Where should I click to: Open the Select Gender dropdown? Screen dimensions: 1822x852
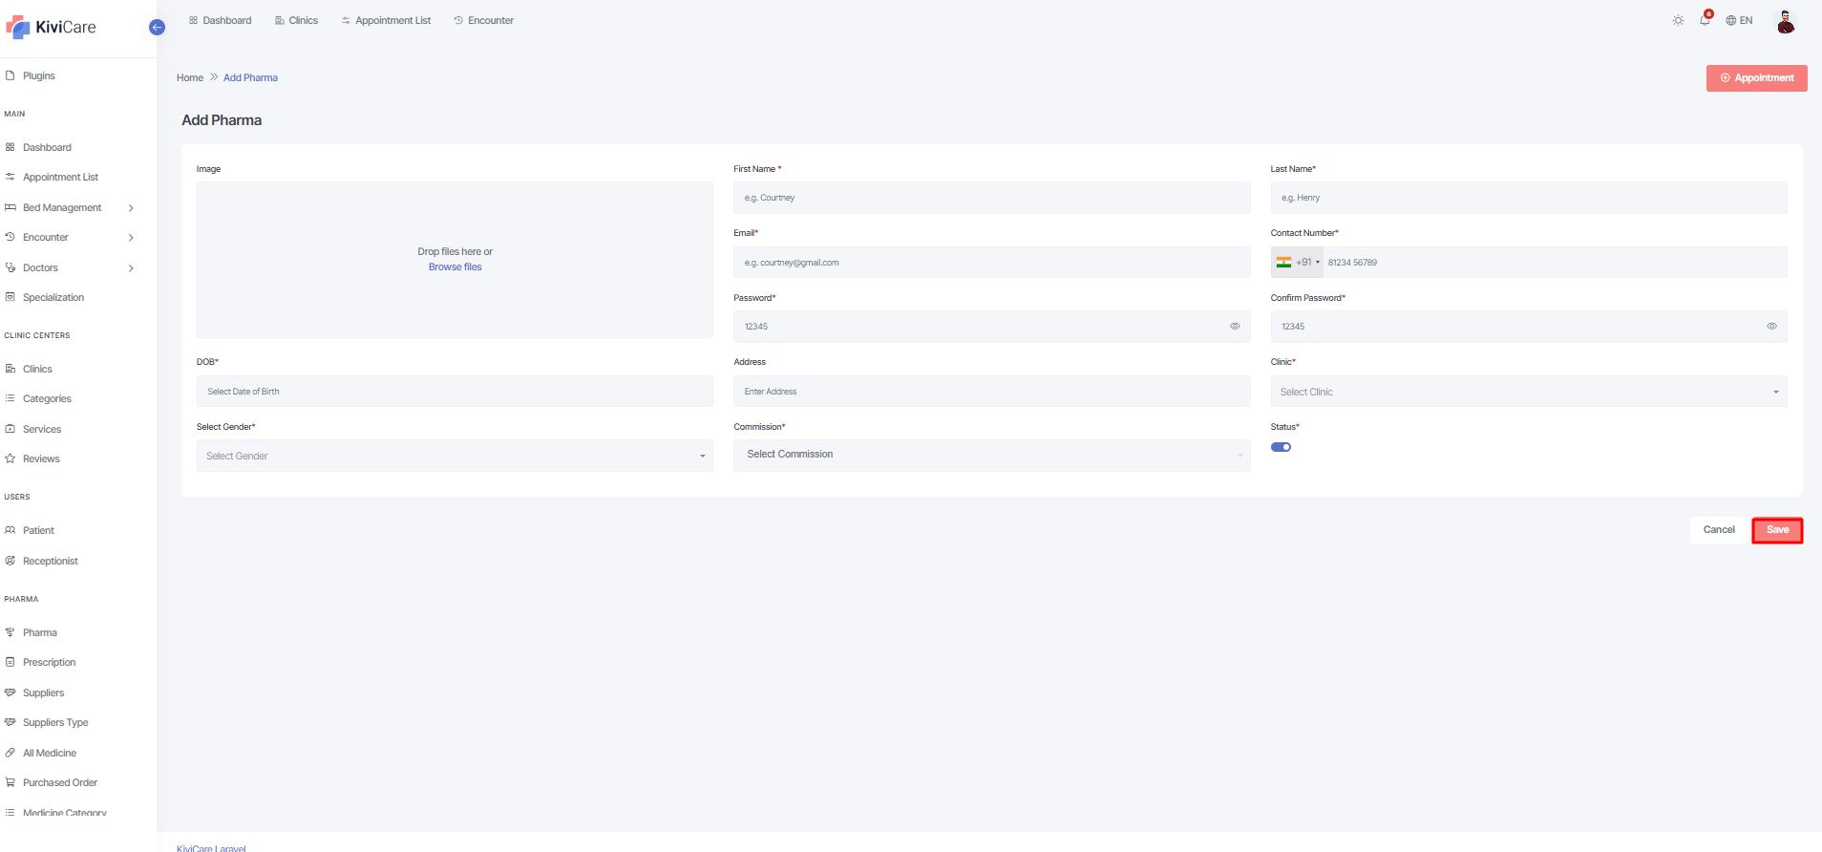pyautogui.click(x=455, y=456)
